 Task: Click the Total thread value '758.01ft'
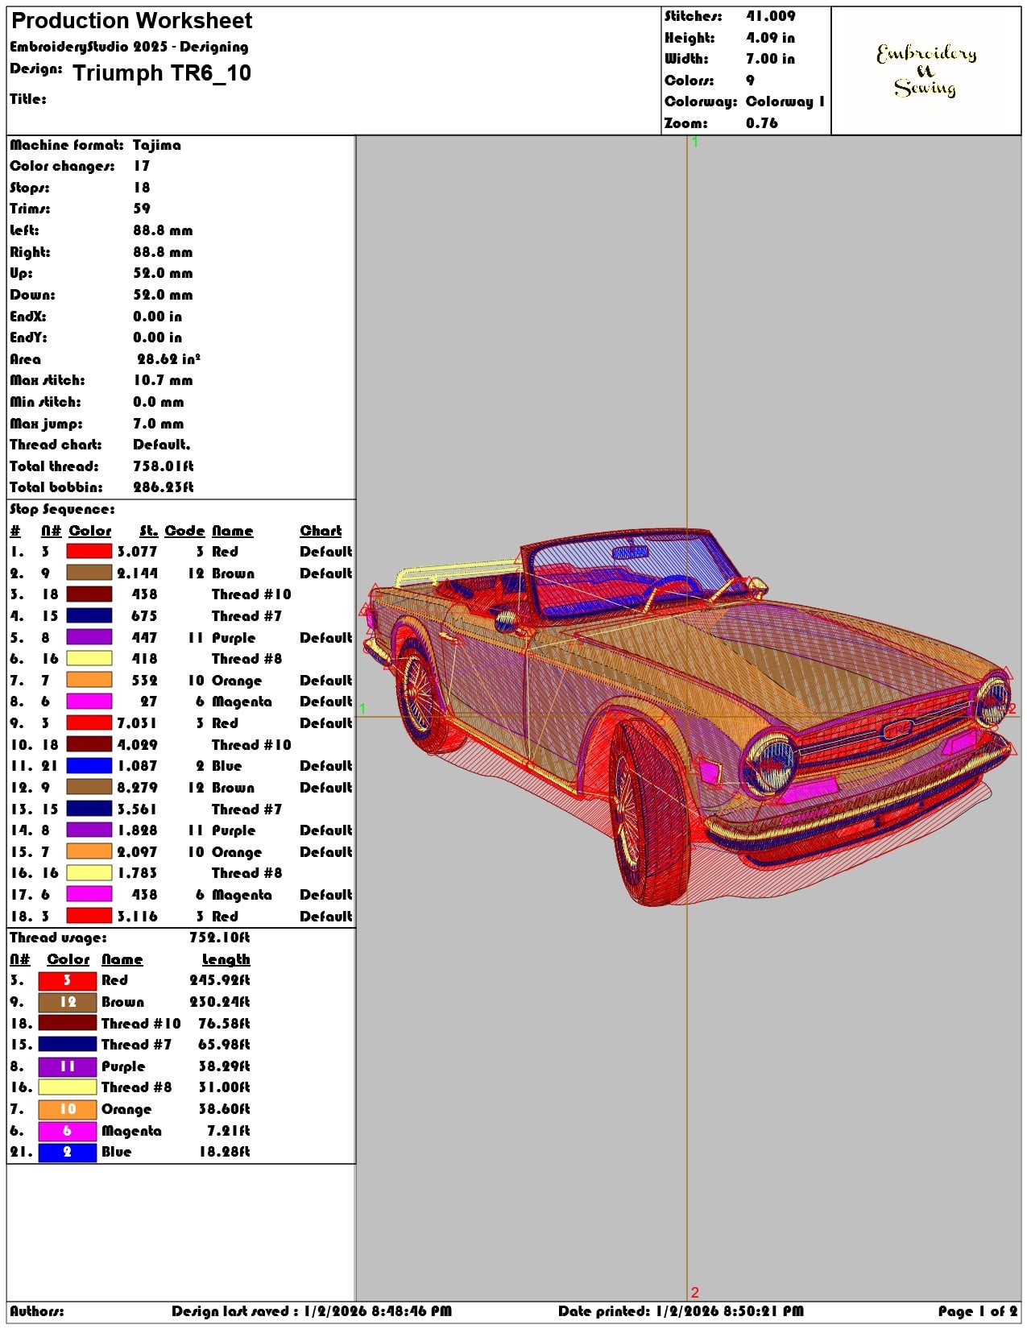[164, 466]
